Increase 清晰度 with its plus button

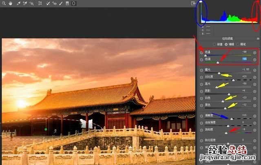(x=254, y=116)
